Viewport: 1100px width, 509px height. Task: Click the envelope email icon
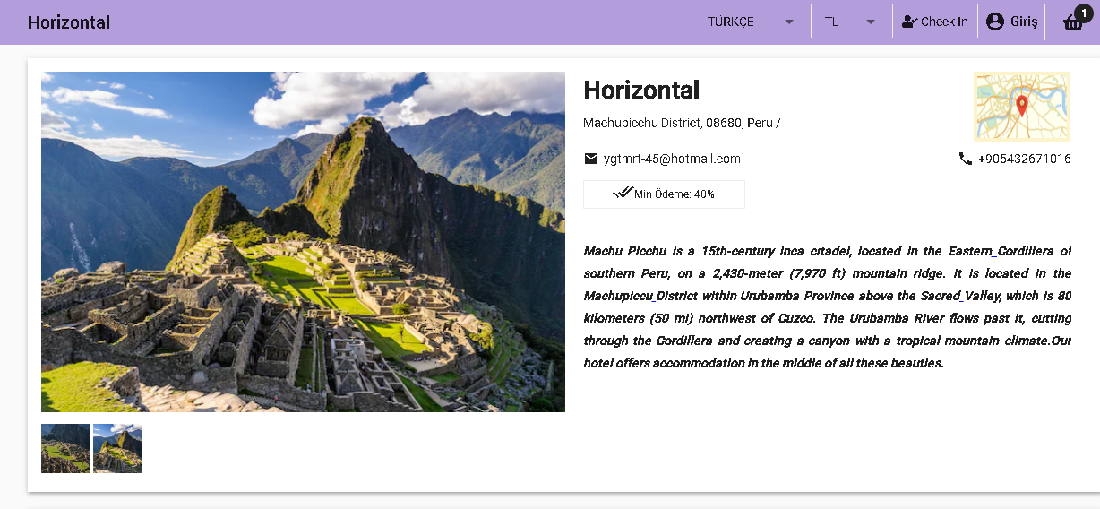click(591, 159)
